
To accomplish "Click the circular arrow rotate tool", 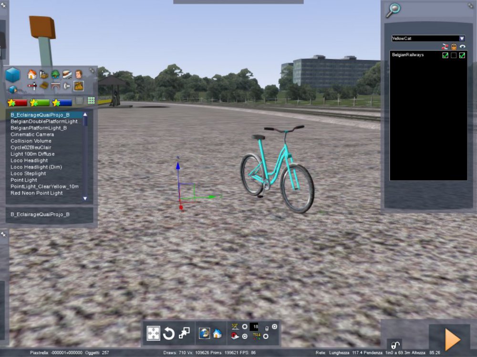I will pos(168,334).
